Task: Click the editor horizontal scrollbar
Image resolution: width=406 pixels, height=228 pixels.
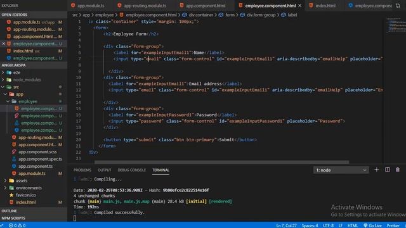Action: point(221,162)
